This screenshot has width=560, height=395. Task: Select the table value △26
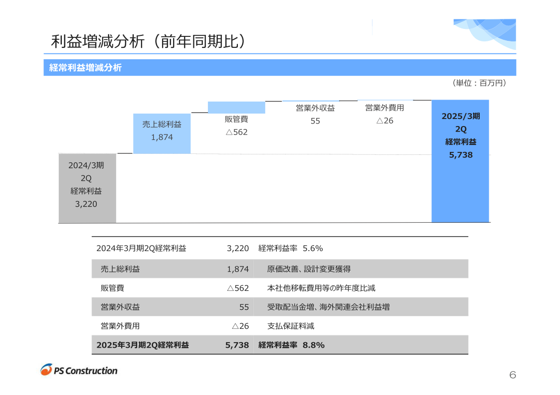pyautogui.click(x=240, y=326)
